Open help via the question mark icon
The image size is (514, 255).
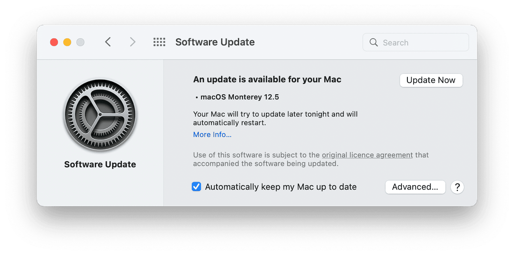[457, 187]
